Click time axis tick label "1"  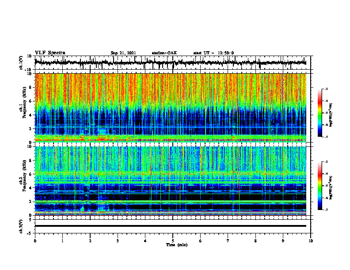click(x=62, y=241)
